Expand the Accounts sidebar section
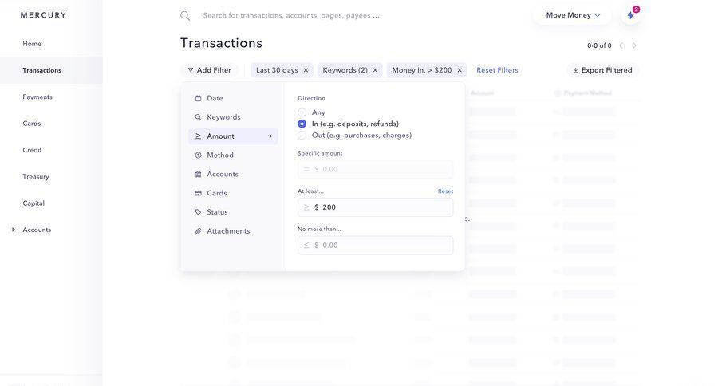Viewport: 718px width, 386px height. 14,230
